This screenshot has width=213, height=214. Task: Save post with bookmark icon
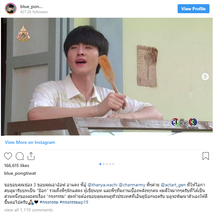pyautogui.click(x=206, y=156)
